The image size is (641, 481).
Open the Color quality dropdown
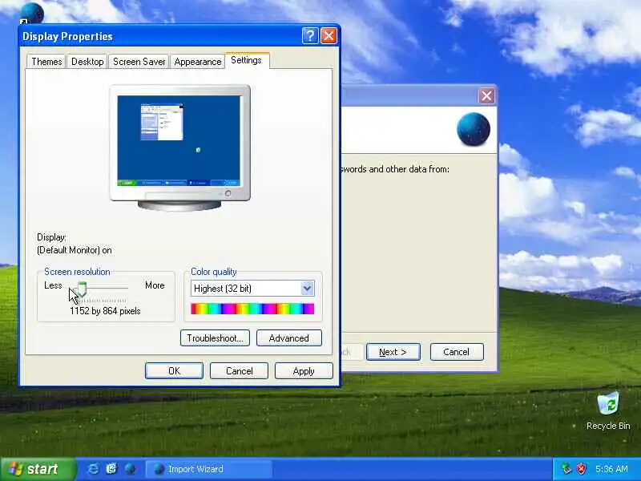[252, 289]
